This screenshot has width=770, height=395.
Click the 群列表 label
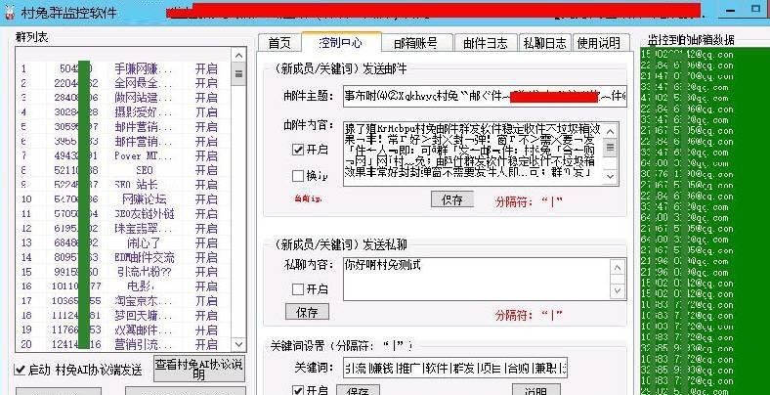(32, 37)
